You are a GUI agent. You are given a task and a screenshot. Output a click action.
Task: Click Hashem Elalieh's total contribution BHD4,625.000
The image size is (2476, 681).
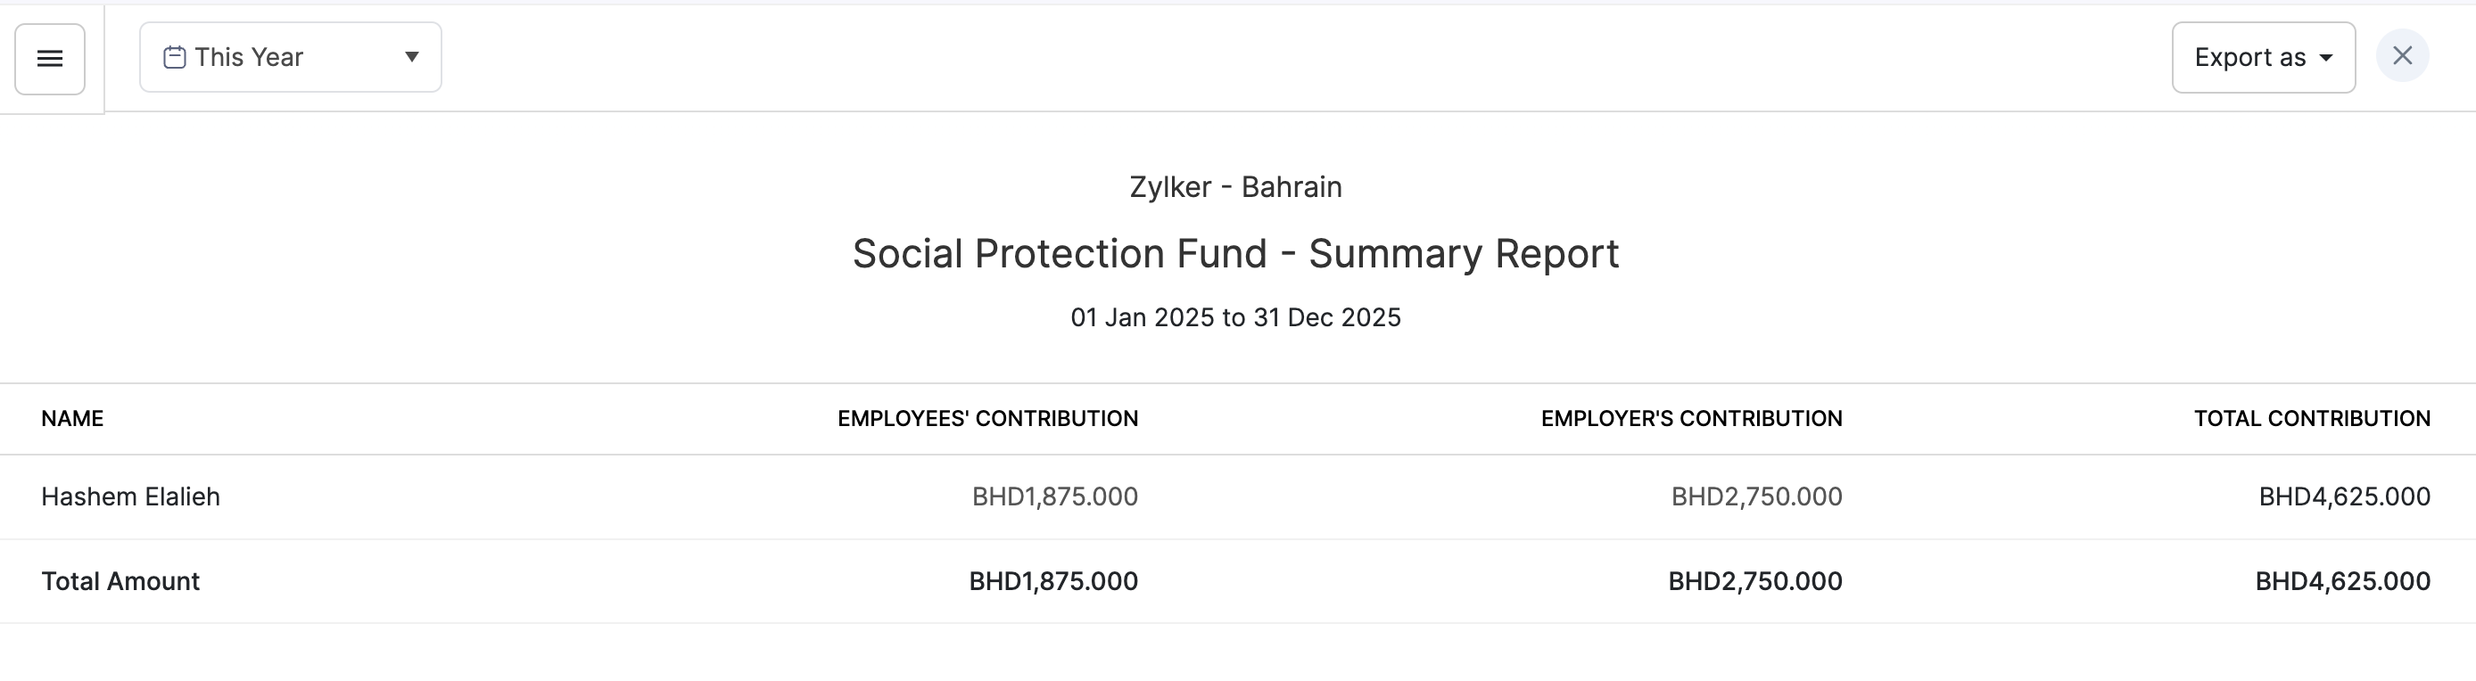[x=2343, y=496]
